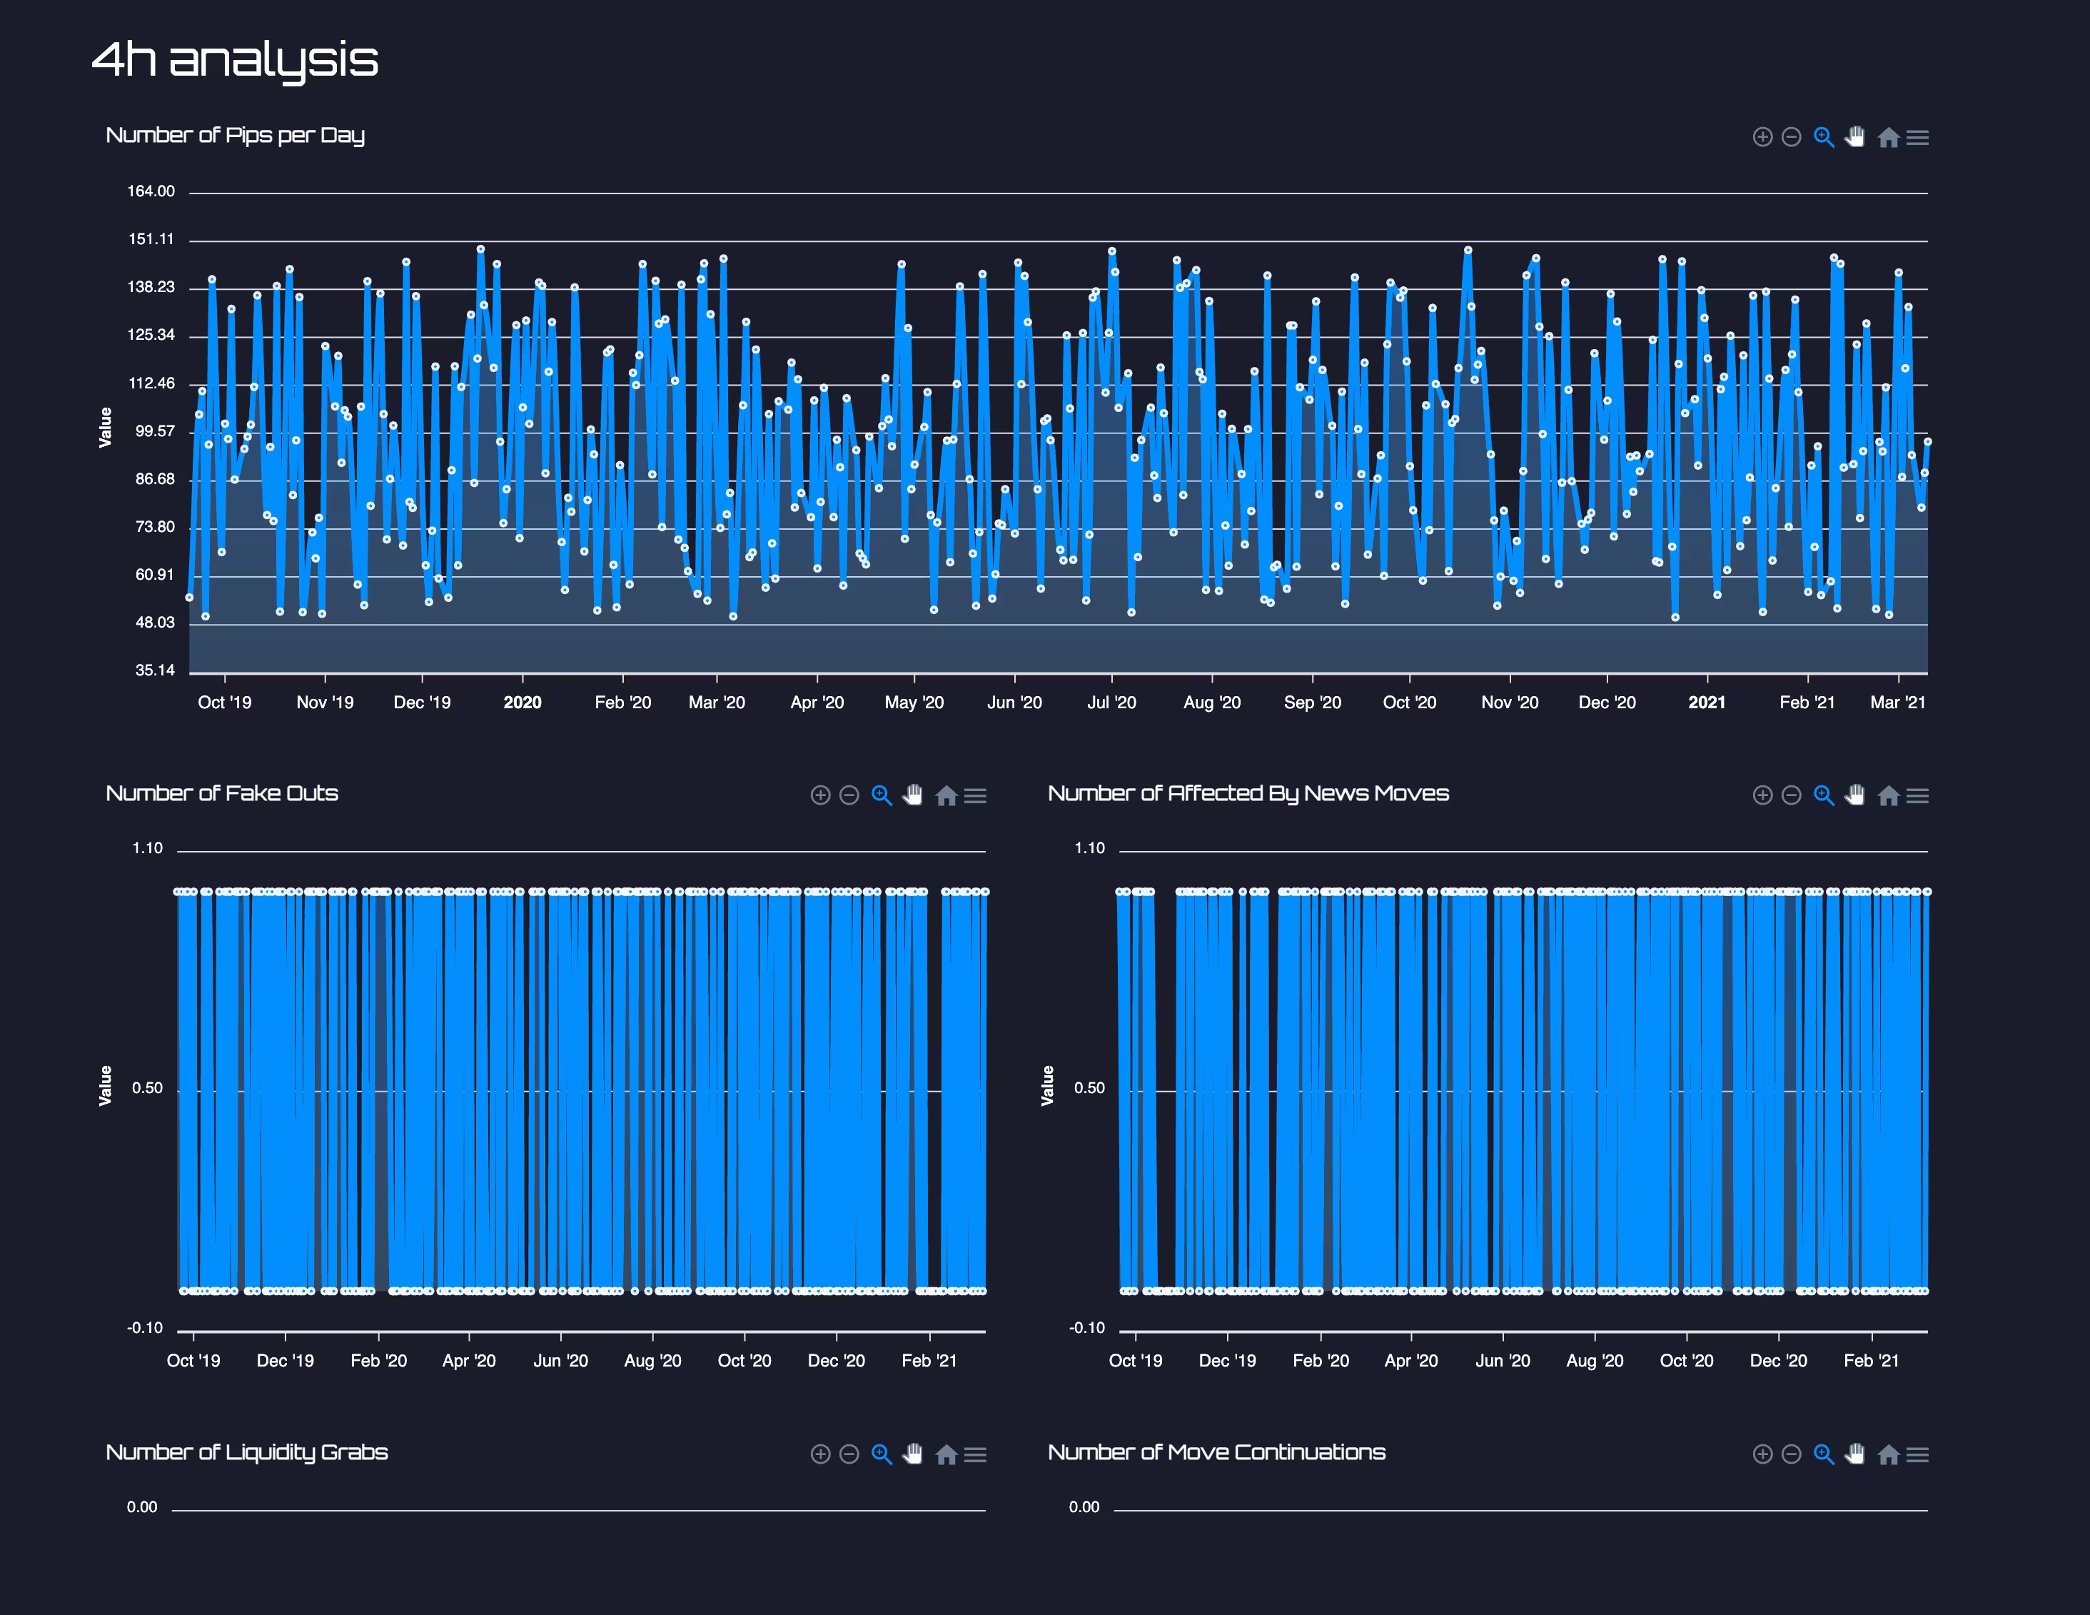
Task: Click the 2020 label on the Pips chart axis
Action: [x=522, y=703]
